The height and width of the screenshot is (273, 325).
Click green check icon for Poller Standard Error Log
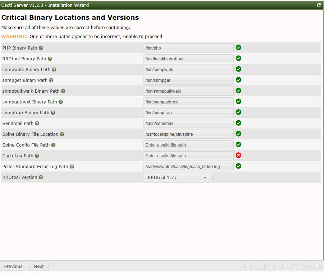(239, 166)
